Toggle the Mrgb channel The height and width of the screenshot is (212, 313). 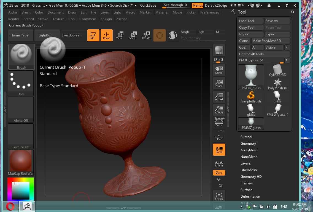tap(185, 32)
